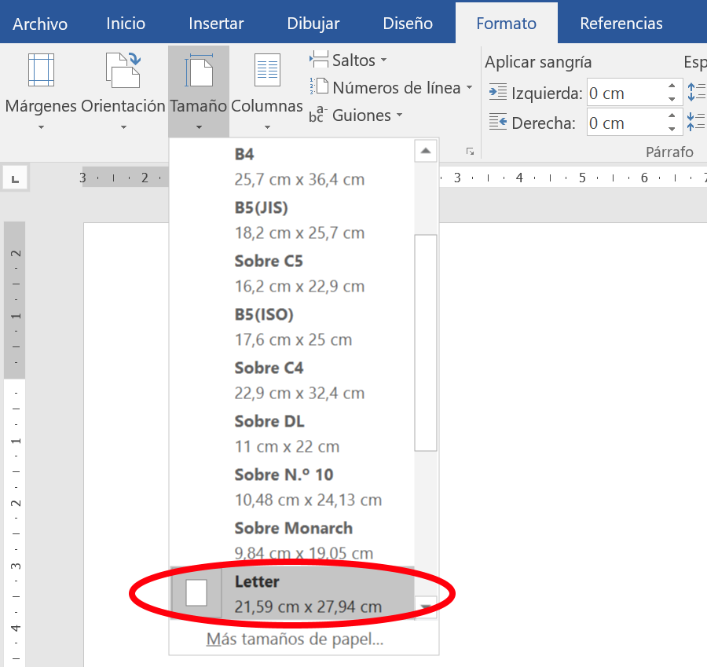Click the Letter page thumbnail icon
The image size is (707, 667).
[x=196, y=593]
